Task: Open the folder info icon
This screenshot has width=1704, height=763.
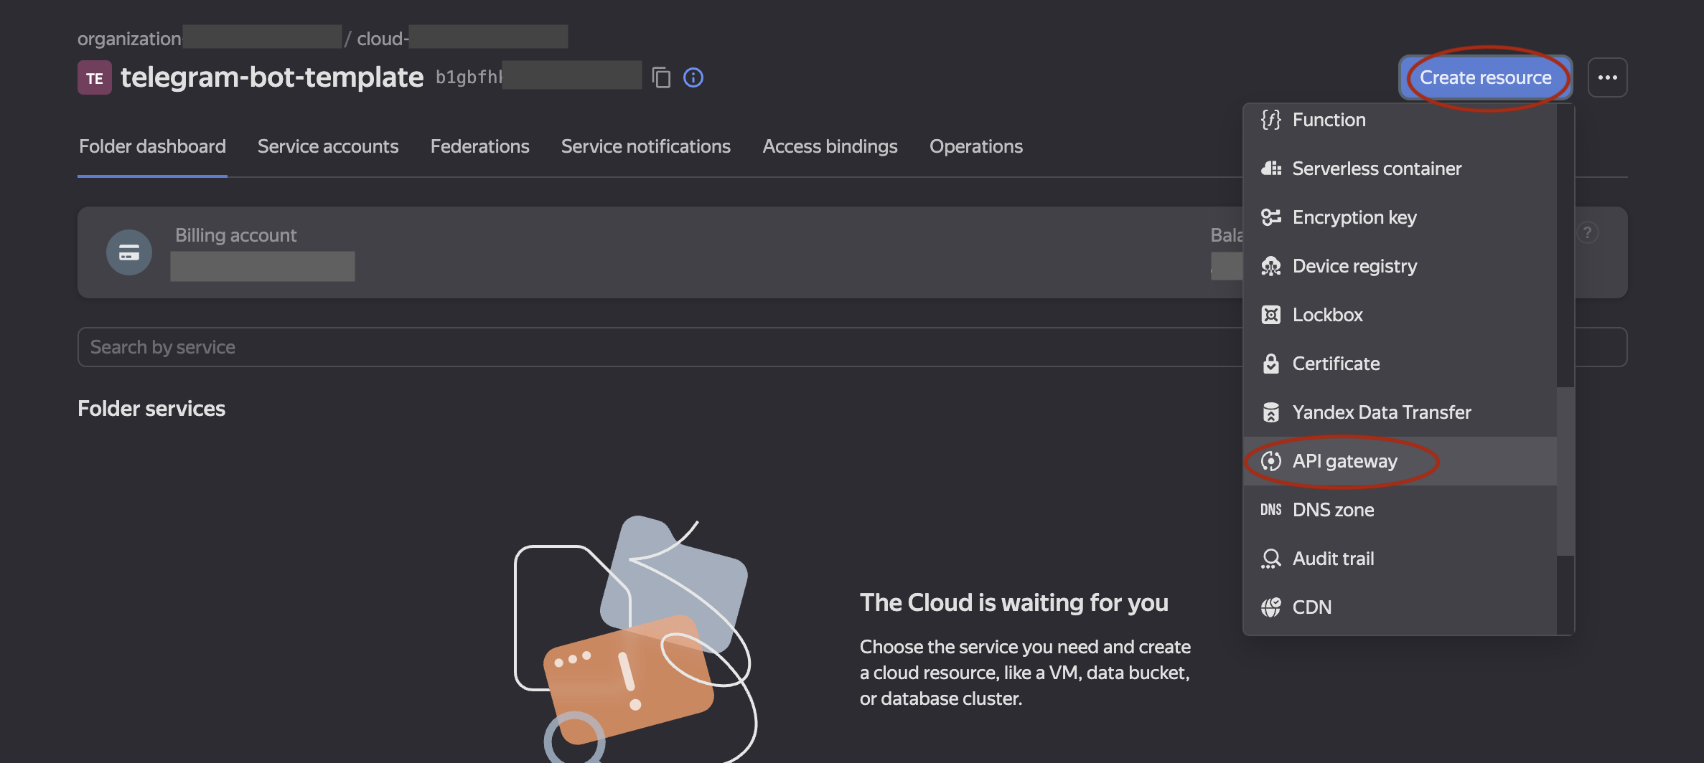Action: tap(693, 77)
